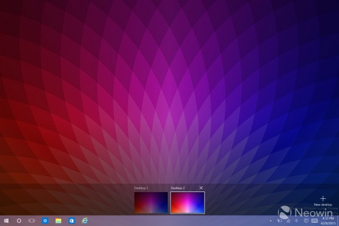The width and height of the screenshot is (339, 226).
Task: Click the New desktop text label
Action: pyautogui.click(x=323, y=205)
